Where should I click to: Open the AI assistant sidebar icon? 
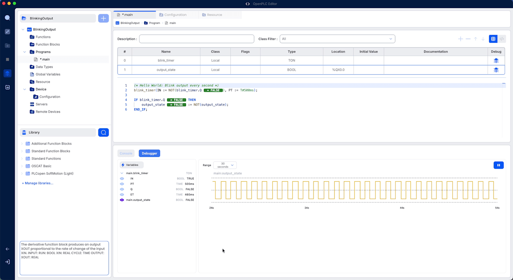[7, 87]
